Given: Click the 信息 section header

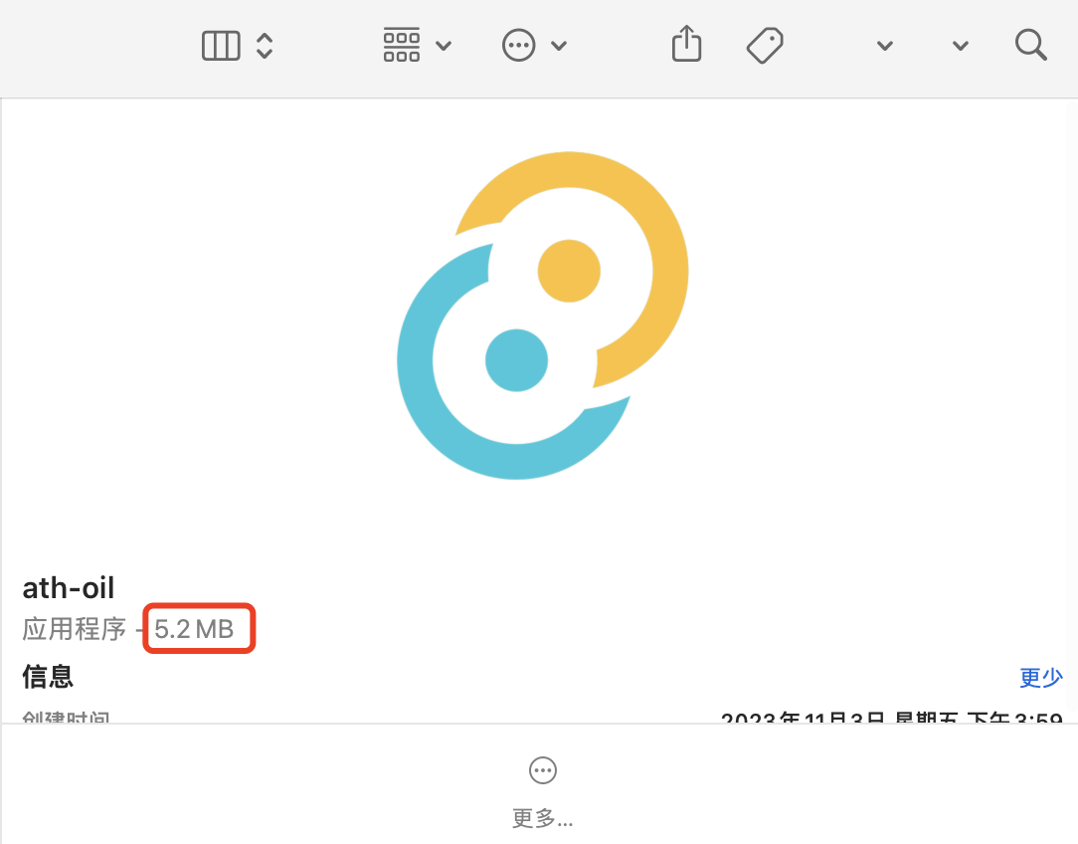Looking at the screenshot, I should coord(48,677).
